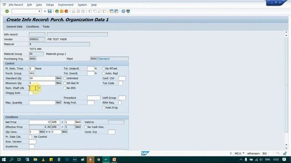Screen dimensions: 291x163
Task: Click the Net Price input field
Action: (40, 122)
